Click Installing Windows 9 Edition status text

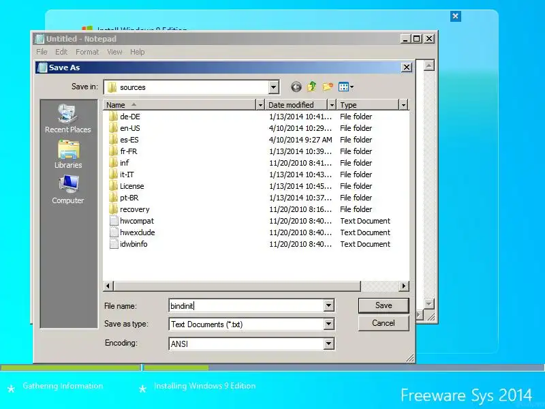[x=205, y=386]
